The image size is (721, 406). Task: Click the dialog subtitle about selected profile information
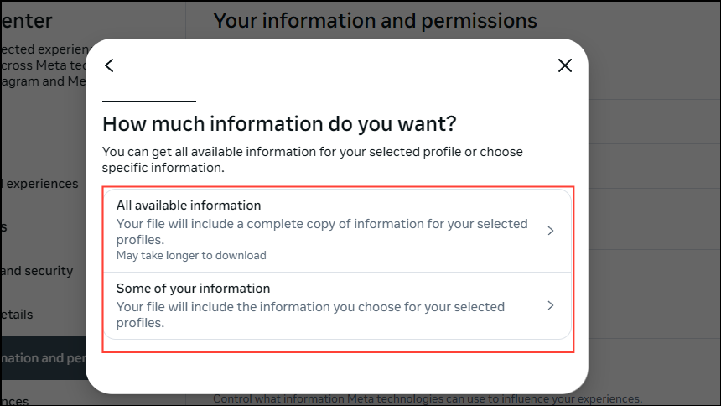coord(312,159)
